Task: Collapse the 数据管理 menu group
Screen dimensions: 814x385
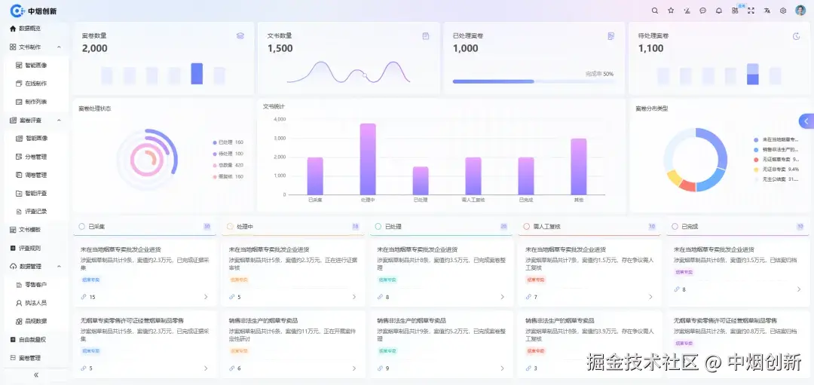Action: (59, 266)
